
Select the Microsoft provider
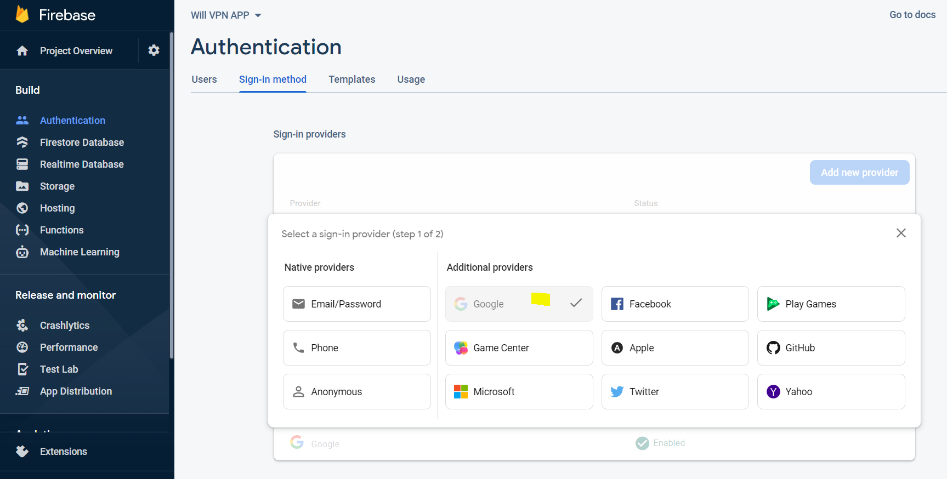519,391
